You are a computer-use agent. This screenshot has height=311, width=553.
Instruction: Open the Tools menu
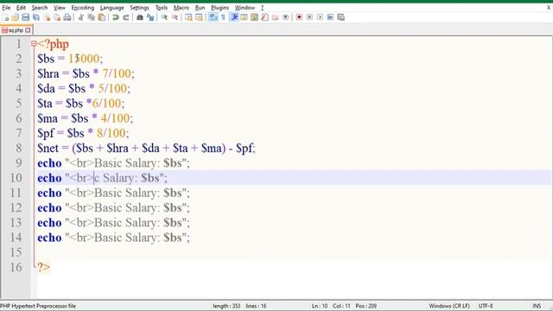coord(162,8)
